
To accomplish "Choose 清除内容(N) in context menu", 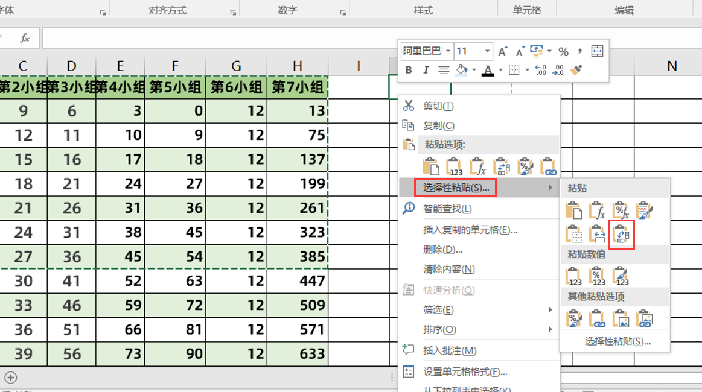I will click(x=479, y=269).
